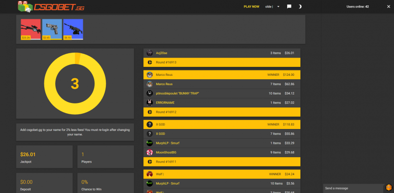Click MoonGhostBG avatar icon
This screenshot has width=394, height=193.
[x=150, y=152]
